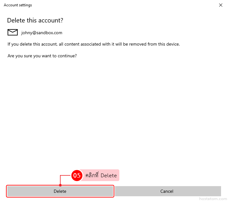Click the empty title bar area
228x201 pixels.
pos(126,5)
